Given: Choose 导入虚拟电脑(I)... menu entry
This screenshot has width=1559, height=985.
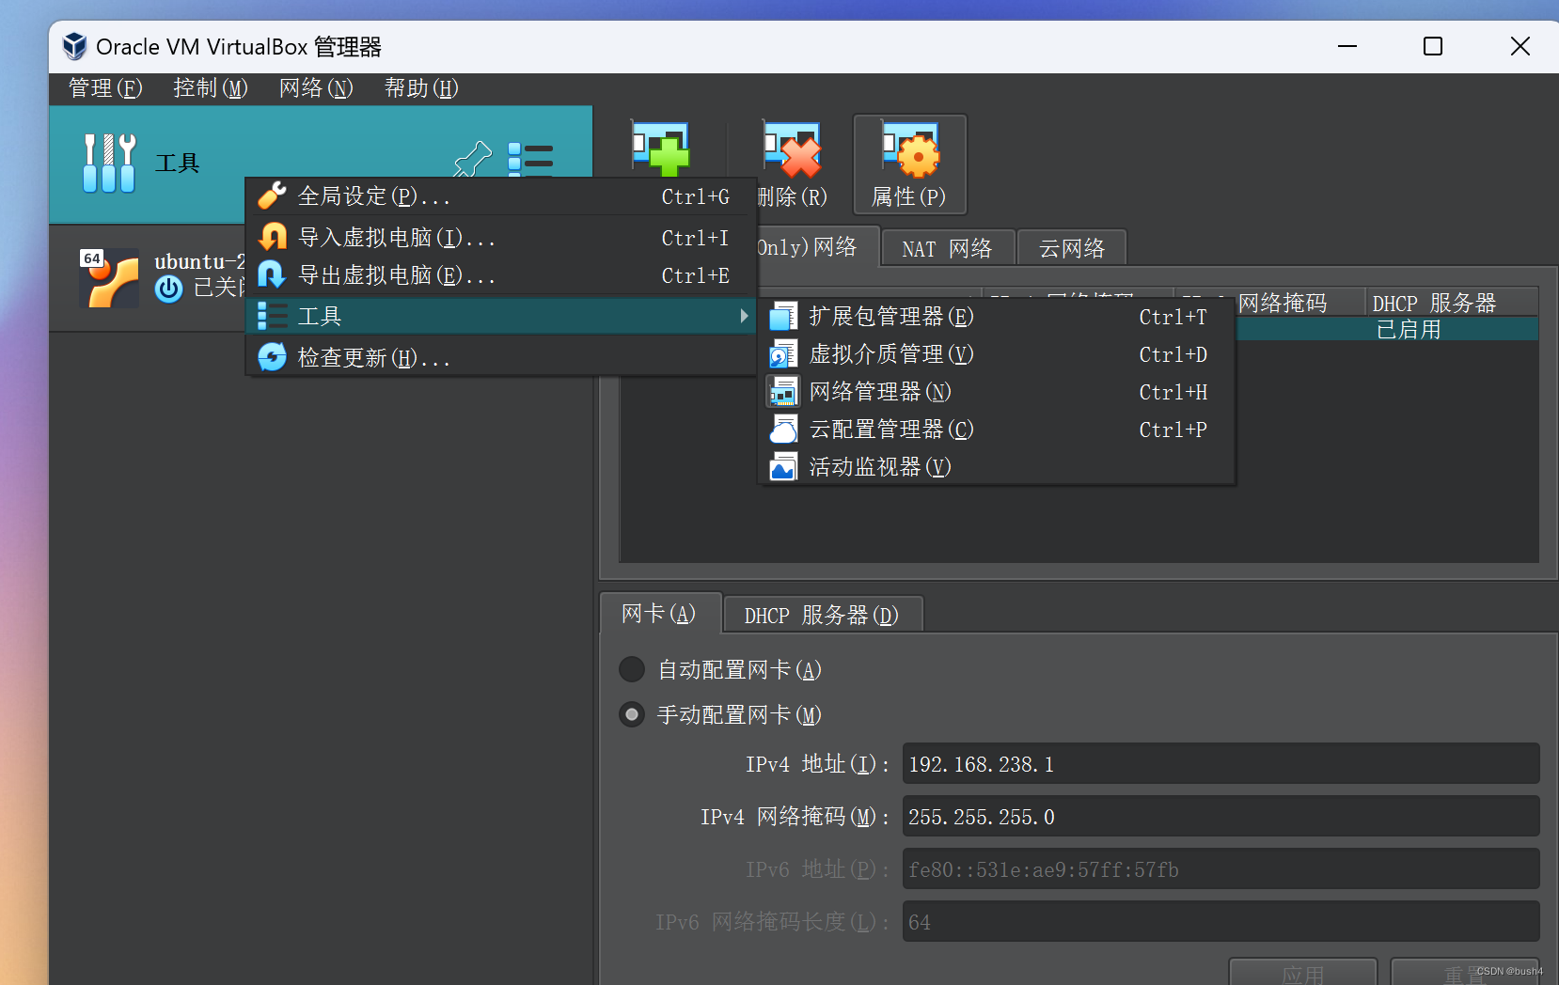Looking at the screenshot, I should click(501, 237).
